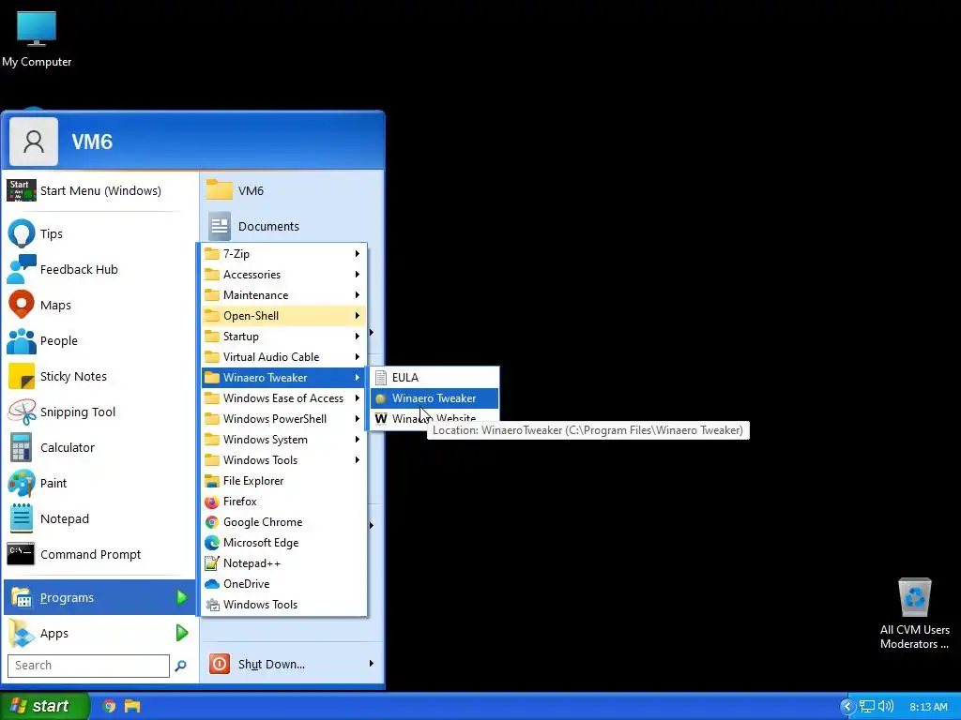Screen dimensions: 961x720
Task: Expand Windows PowerShell folder
Action: [283, 419]
